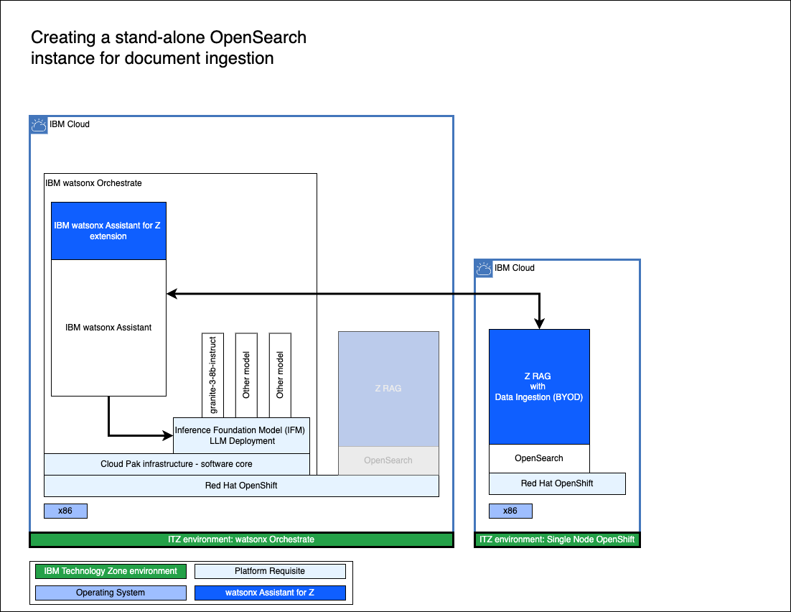This screenshot has width=791, height=612.
Task: Click the OpenSearch box under Z RAG with Data Ingestion
Action: tap(539, 458)
